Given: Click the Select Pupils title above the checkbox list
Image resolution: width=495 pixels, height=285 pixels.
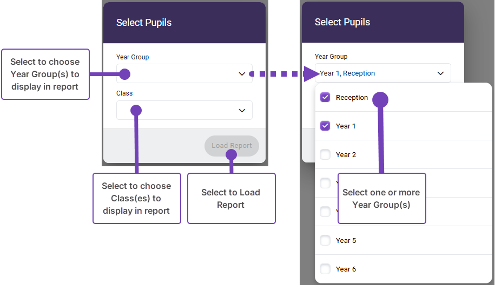Looking at the screenshot, I should [342, 22].
